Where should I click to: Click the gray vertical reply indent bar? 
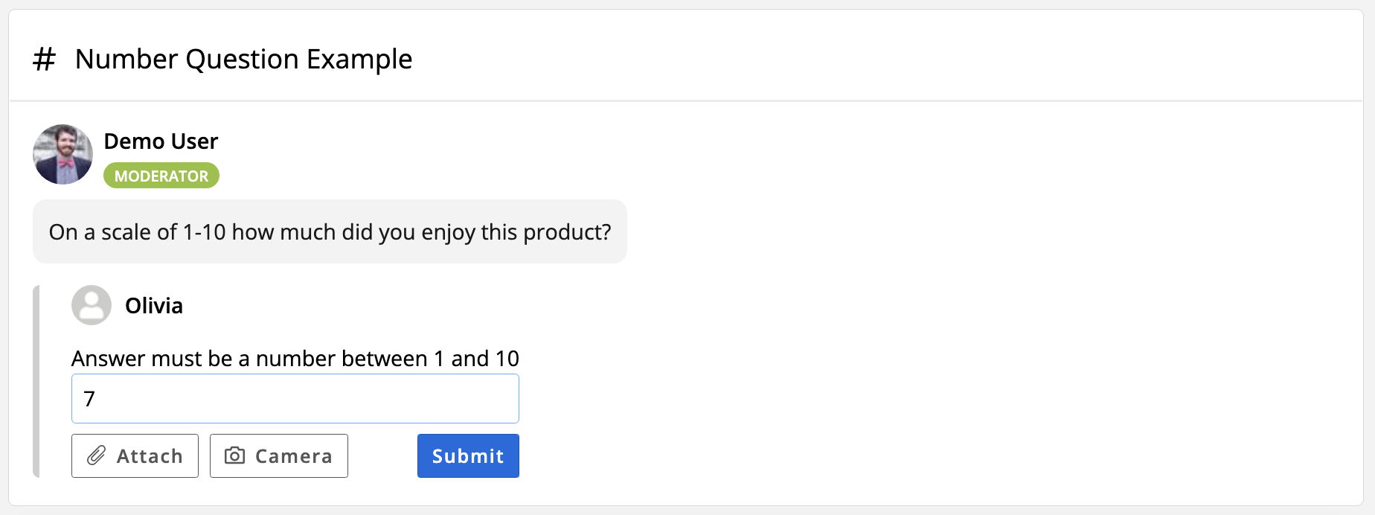tap(36, 381)
